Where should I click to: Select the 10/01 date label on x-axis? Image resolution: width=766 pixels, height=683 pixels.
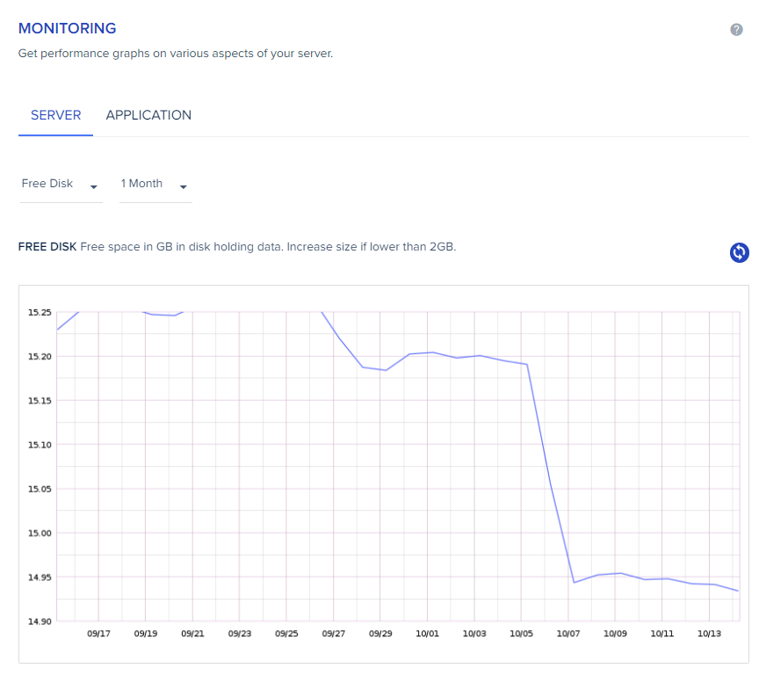(427, 633)
